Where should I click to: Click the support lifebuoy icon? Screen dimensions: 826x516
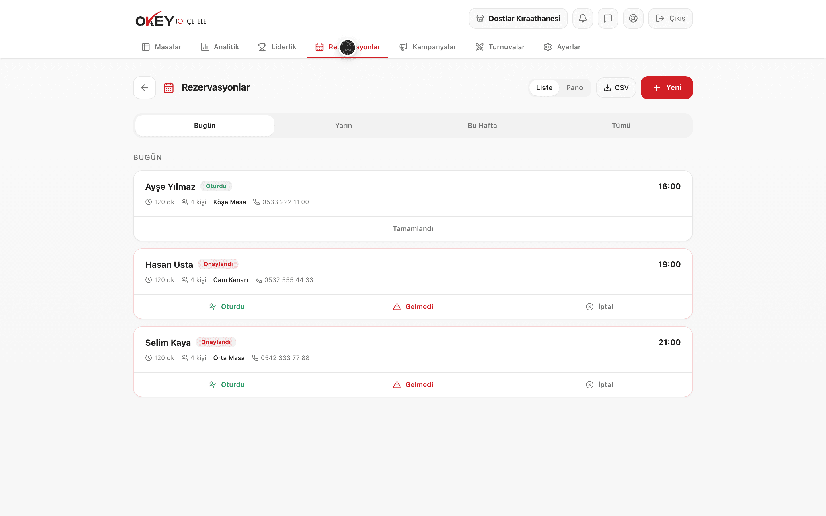(x=633, y=18)
